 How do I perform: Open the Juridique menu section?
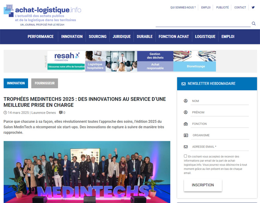coord(122,36)
